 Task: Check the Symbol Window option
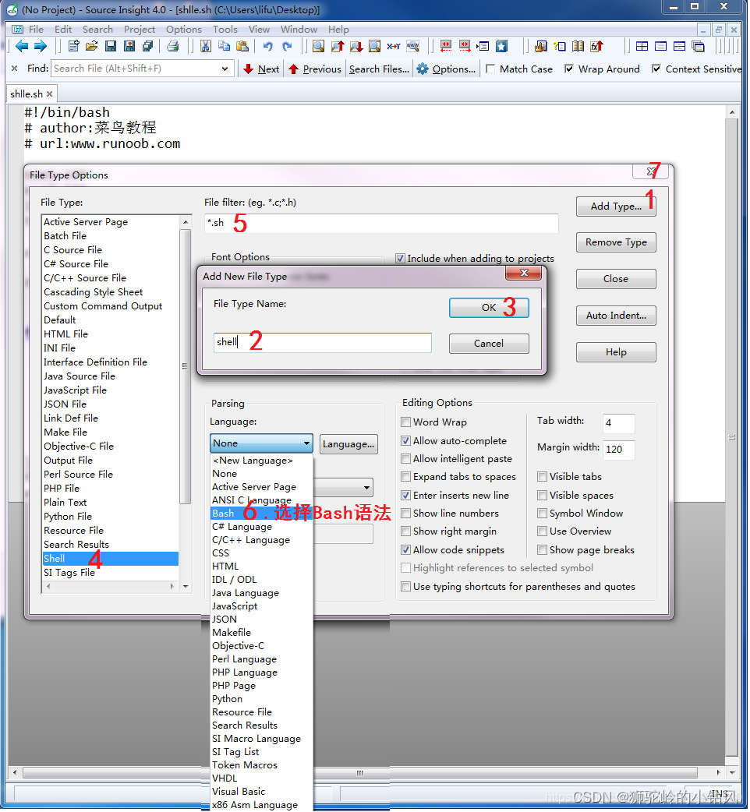[x=543, y=514]
